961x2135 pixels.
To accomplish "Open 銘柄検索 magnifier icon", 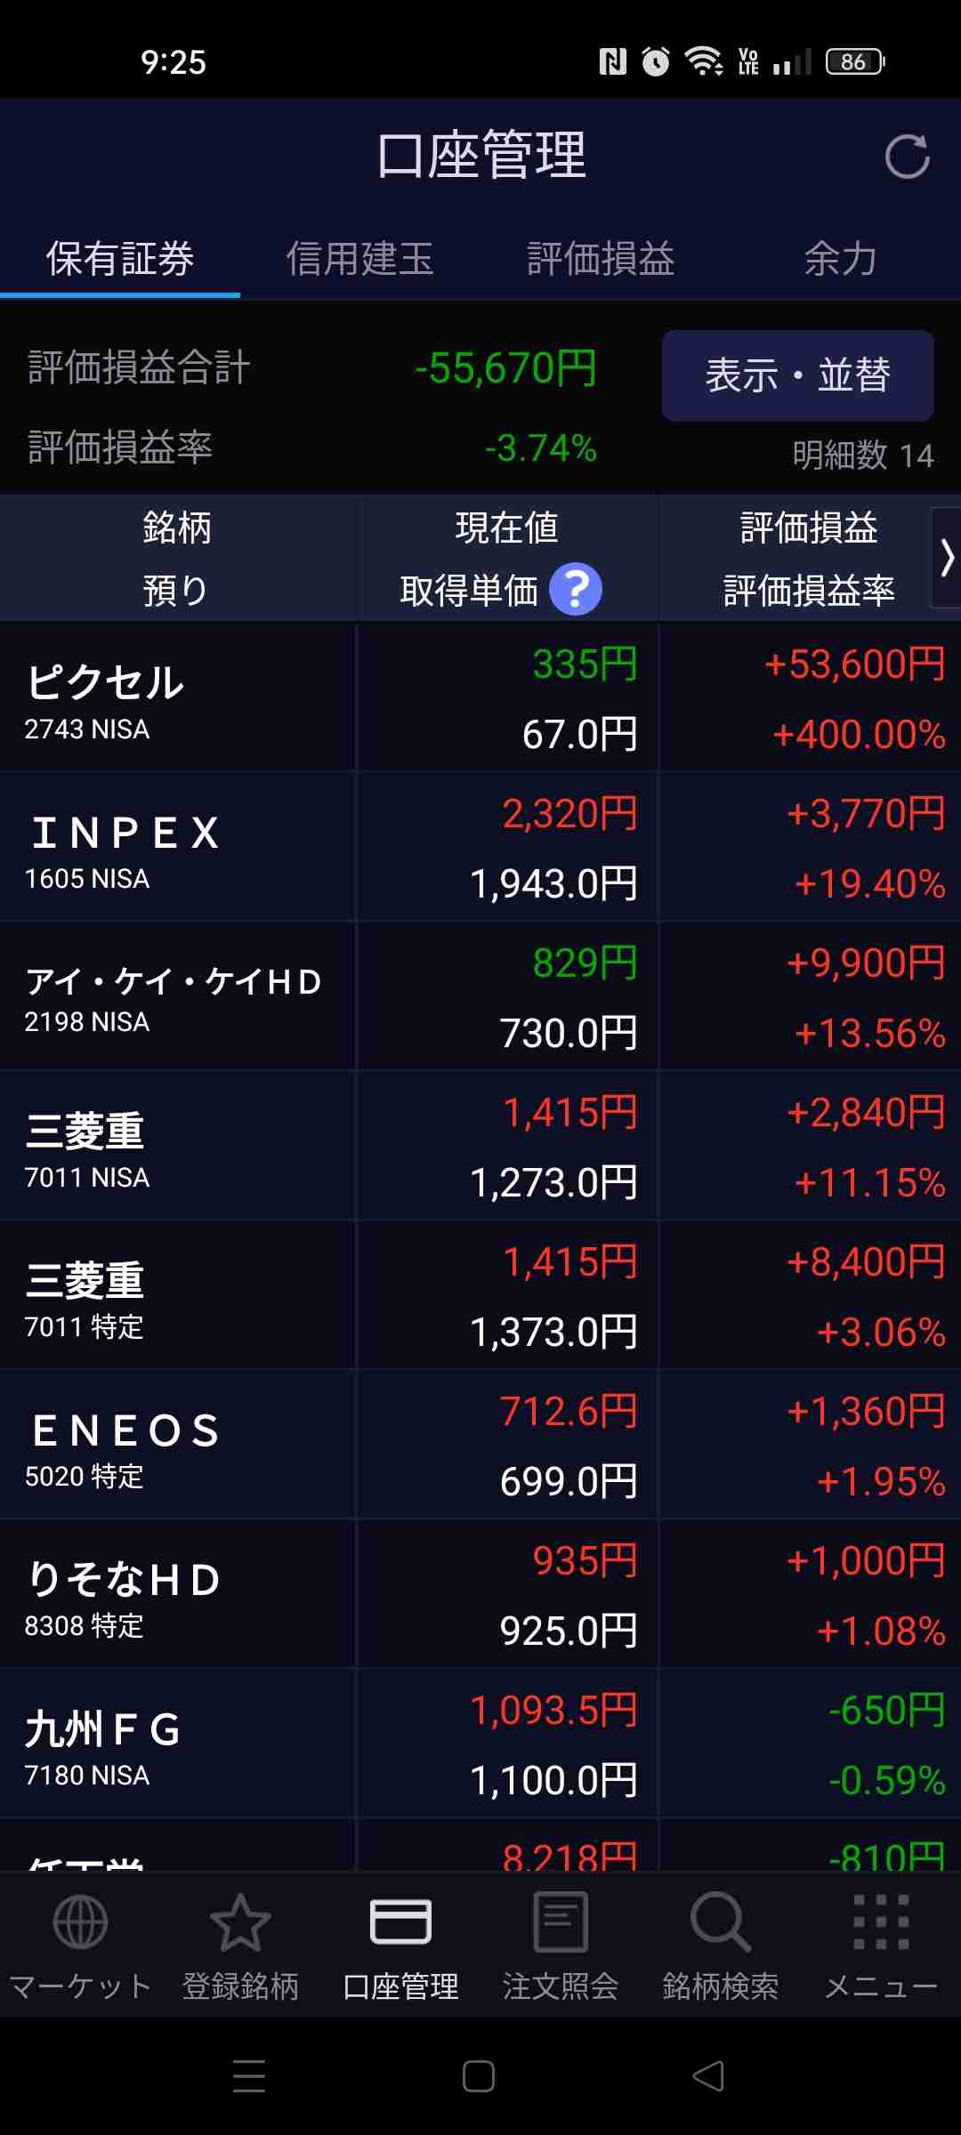I will [721, 1923].
